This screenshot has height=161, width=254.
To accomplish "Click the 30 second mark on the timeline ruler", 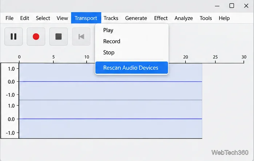I will [x=244, y=57].
